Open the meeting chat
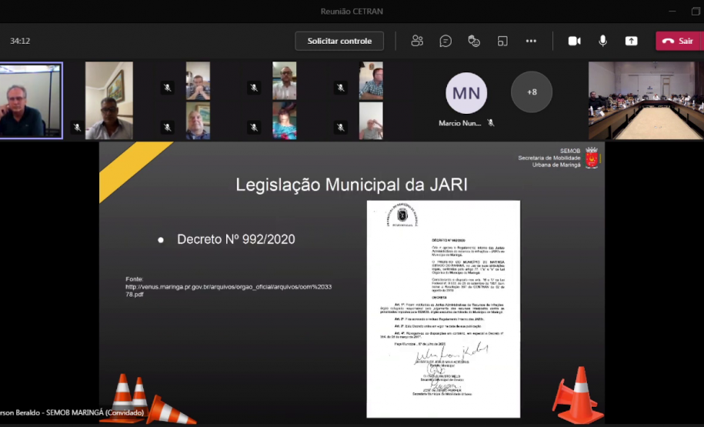704x427 pixels. click(445, 41)
